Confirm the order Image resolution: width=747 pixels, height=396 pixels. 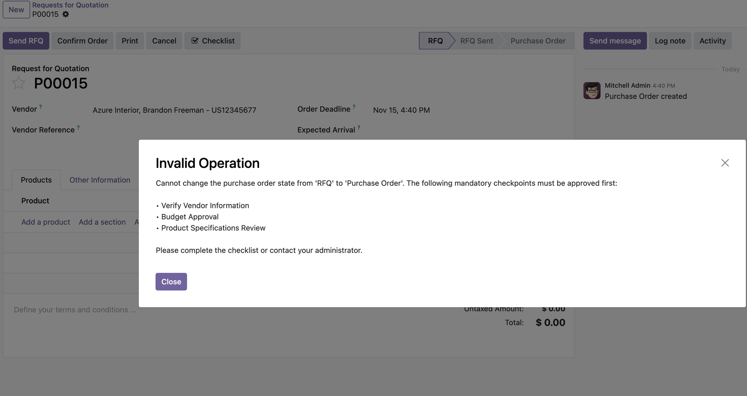(x=82, y=41)
